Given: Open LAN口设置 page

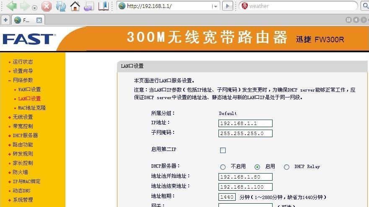Looking at the screenshot, I should pyautogui.click(x=29, y=99).
